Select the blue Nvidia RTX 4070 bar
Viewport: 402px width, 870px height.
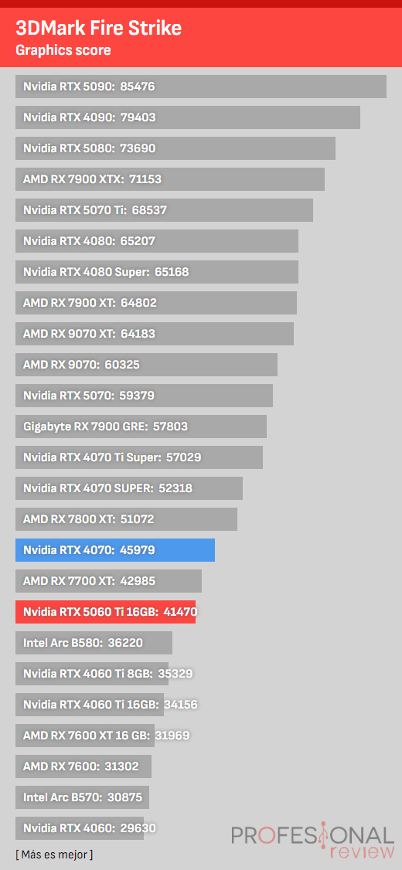pyautogui.click(x=115, y=550)
